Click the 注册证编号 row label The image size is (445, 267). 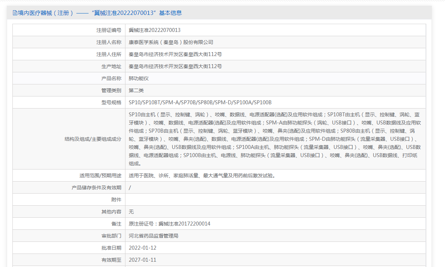click(x=109, y=30)
